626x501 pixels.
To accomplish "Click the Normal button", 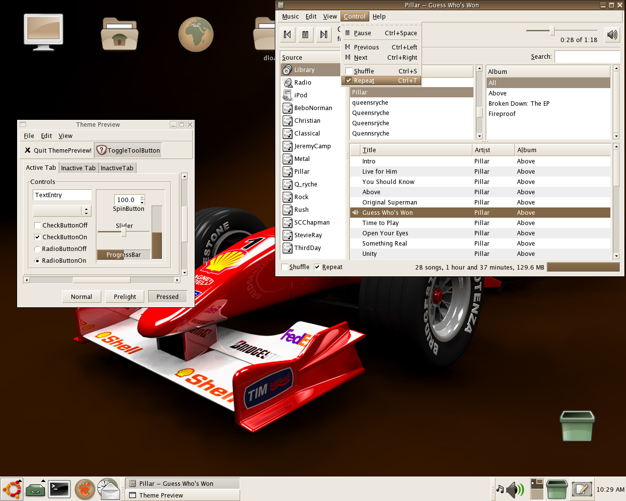I will [82, 297].
